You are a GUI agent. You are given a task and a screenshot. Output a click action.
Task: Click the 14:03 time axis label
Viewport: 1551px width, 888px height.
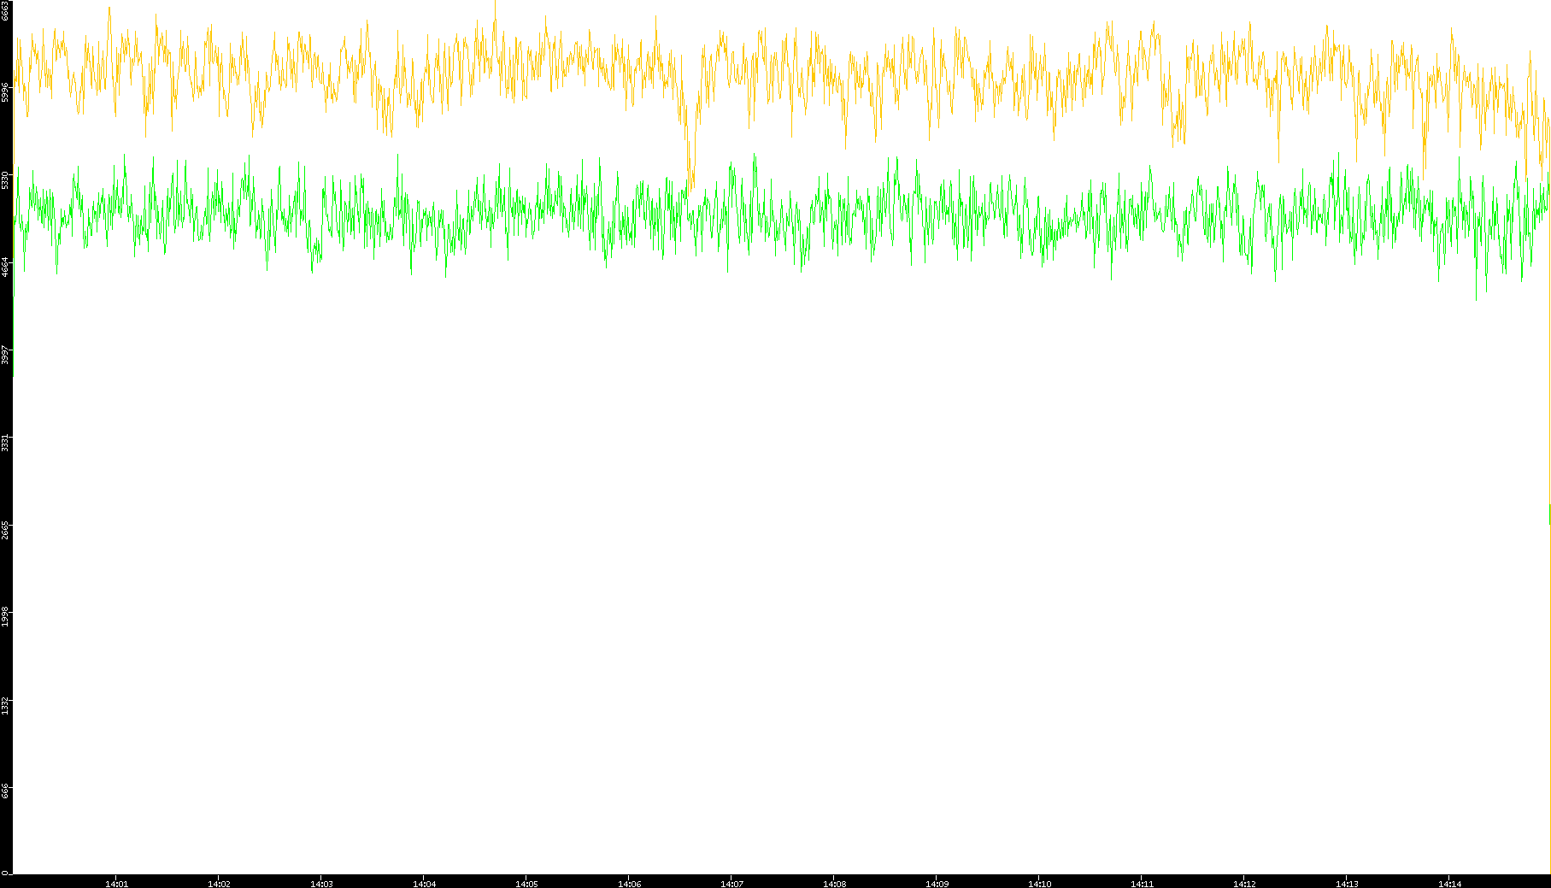(321, 884)
